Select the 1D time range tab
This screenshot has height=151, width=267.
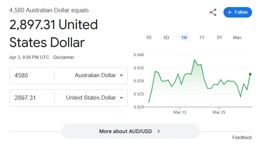[x=149, y=38]
